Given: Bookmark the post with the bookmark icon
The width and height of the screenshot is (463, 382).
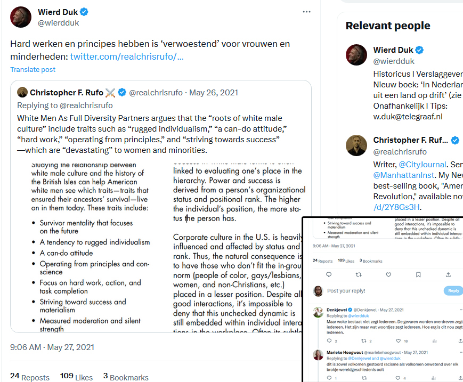Looking at the screenshot, I should pos(418,275).
